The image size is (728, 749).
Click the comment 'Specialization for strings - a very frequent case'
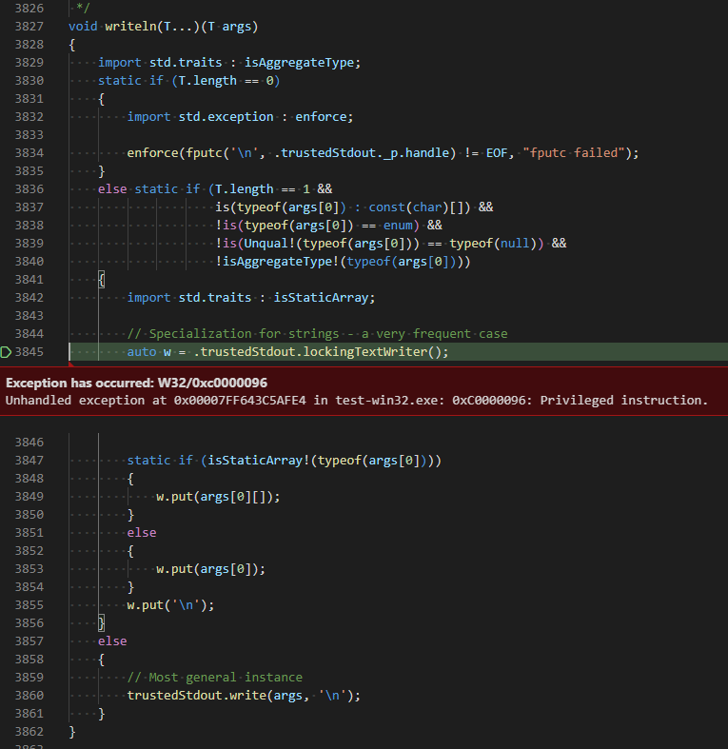[x=328, y=334]
